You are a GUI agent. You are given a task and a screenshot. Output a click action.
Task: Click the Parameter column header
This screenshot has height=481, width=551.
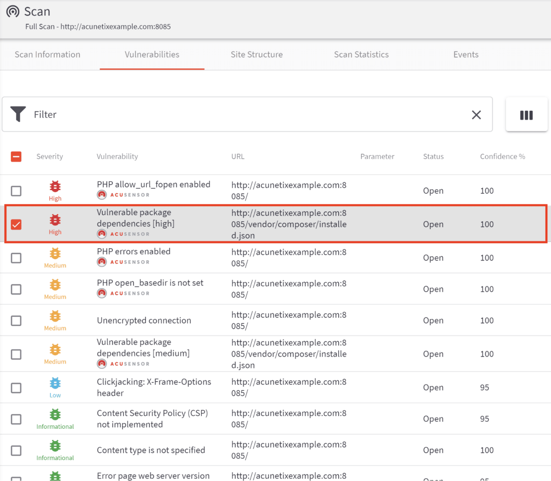(x=377, y=157)
